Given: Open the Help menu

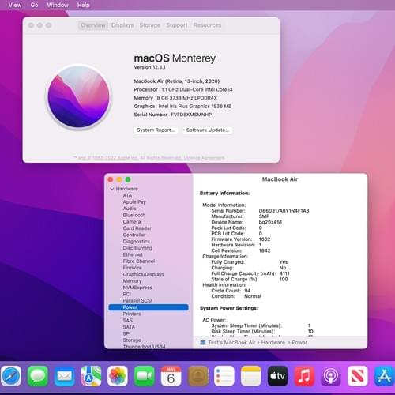Looking at the screenshot, I should tap(84, 5).
